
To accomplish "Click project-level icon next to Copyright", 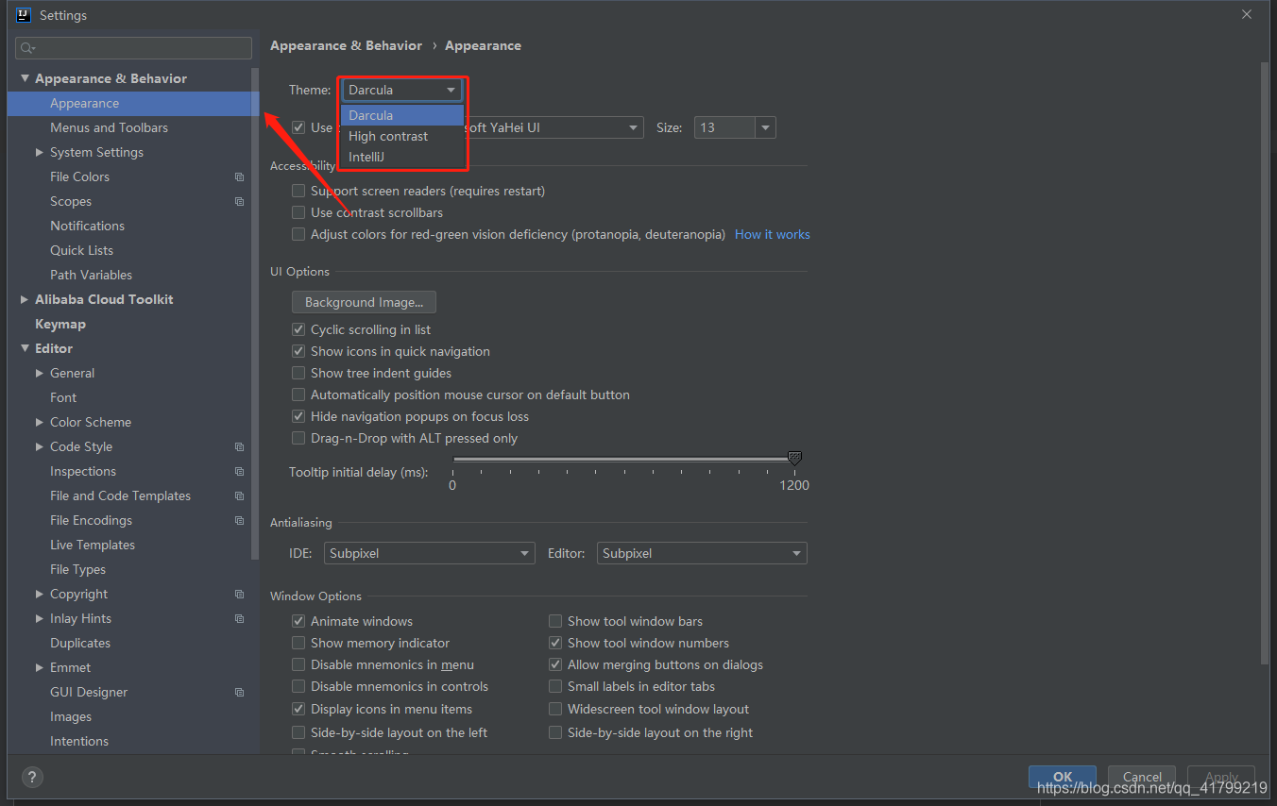I will 239,594.
